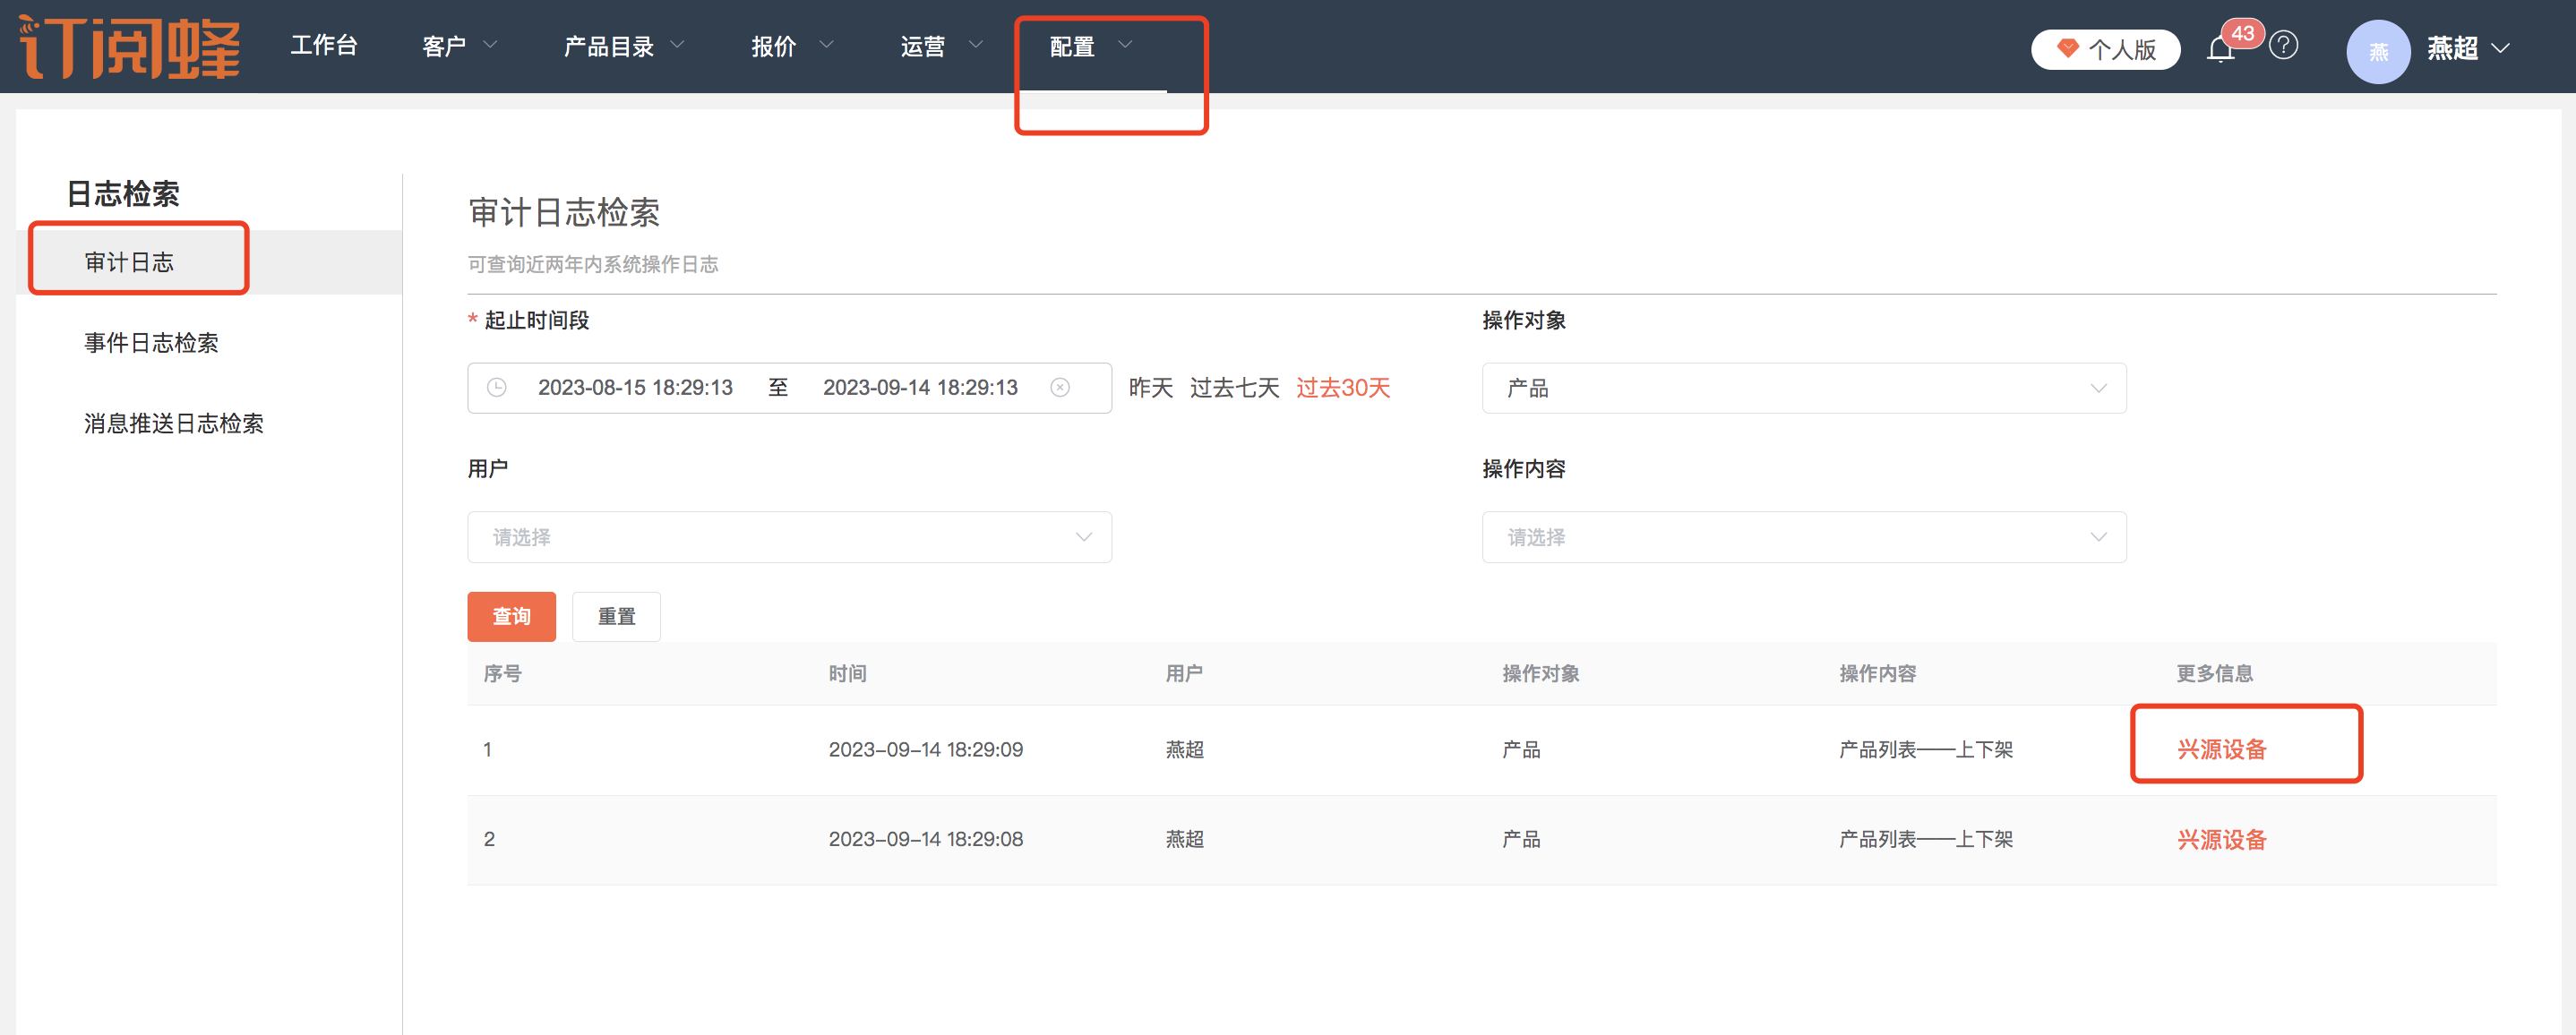Open the 操作对象 dropdown showing 产品
This screenshot has height=1035, width=2576.
pos(1803,388)
